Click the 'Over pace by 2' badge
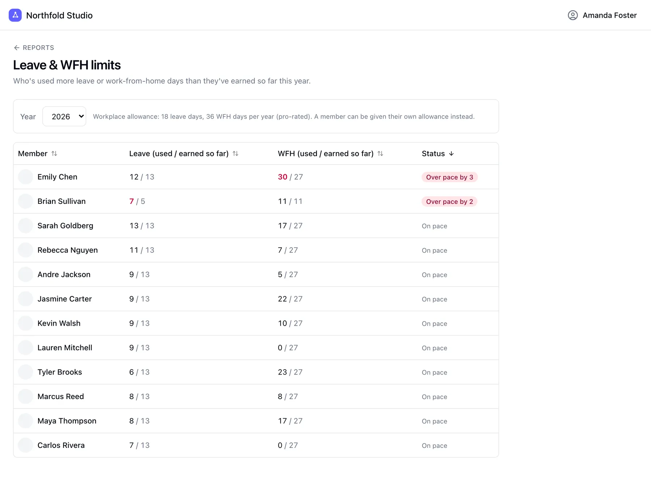 pos(450,201)
